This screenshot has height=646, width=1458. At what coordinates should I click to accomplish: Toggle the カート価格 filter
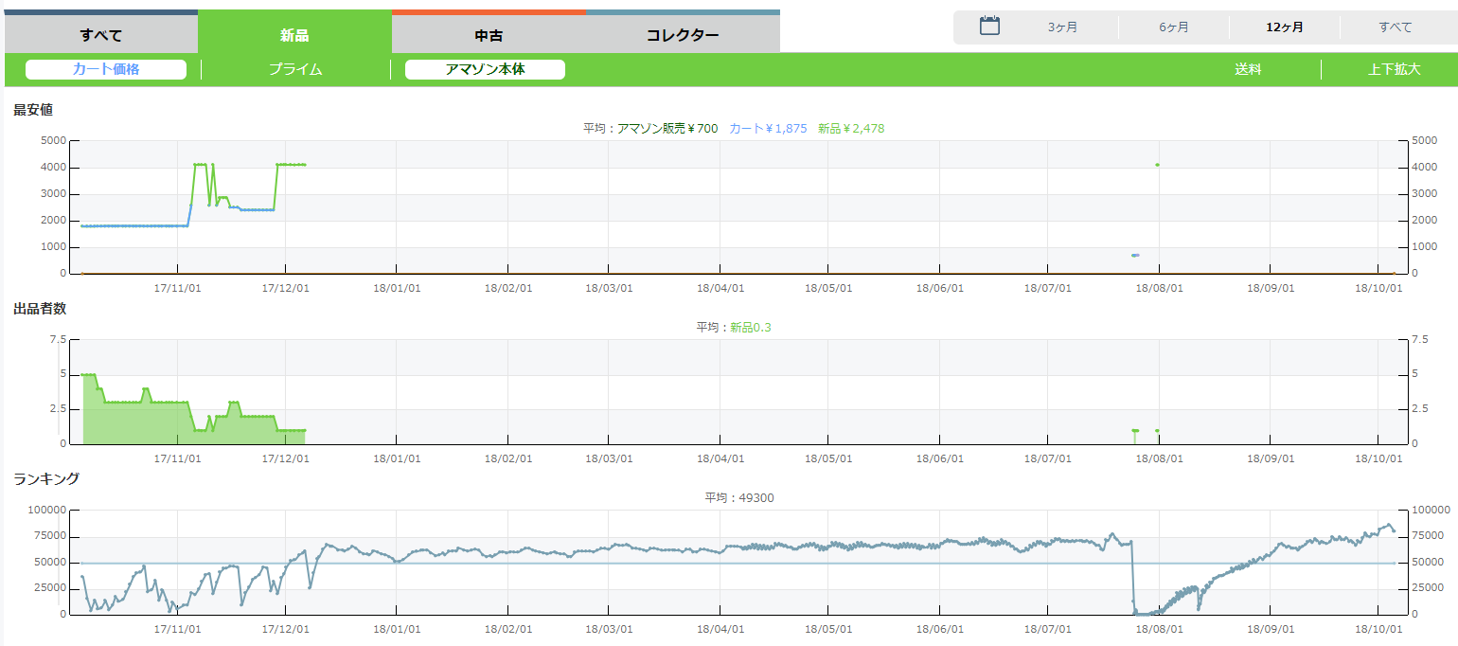pyautogui.click(x=106, y=69)
